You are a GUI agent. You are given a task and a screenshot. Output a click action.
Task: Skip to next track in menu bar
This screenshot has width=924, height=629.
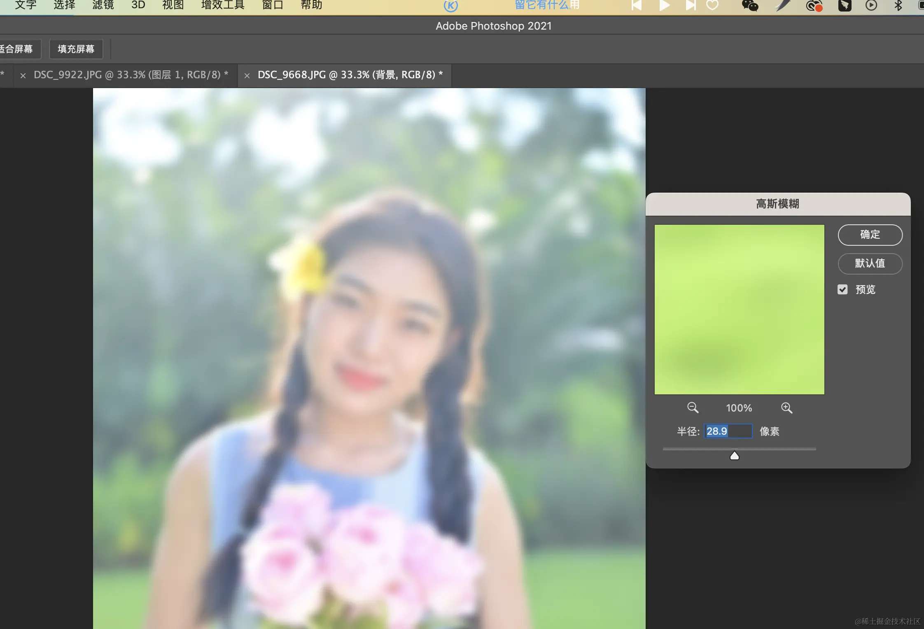(691, 5)
